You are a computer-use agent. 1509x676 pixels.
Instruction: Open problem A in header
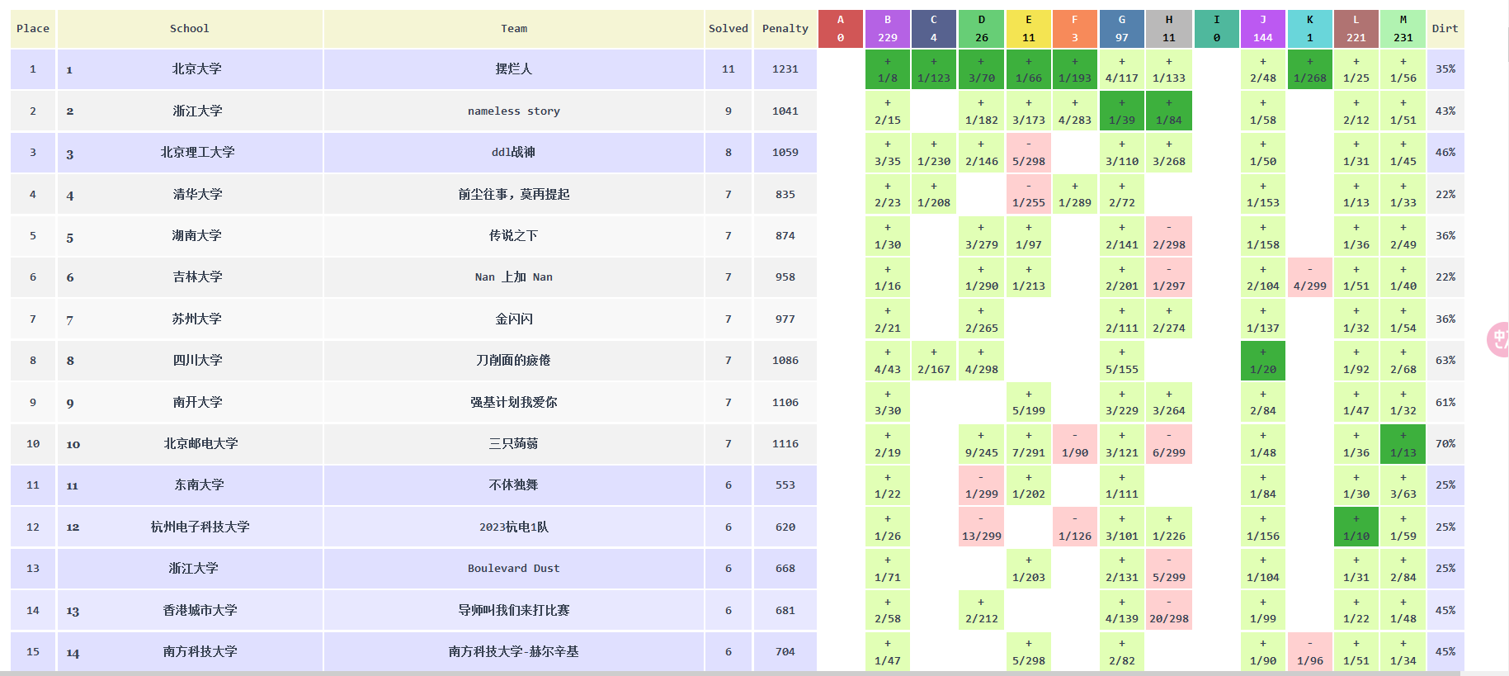(840, 29)
